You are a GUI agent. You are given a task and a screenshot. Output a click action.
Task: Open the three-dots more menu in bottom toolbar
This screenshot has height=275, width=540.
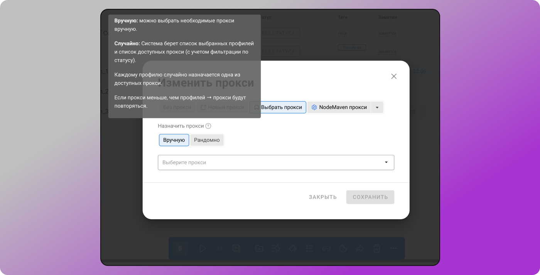coord(393,248)
